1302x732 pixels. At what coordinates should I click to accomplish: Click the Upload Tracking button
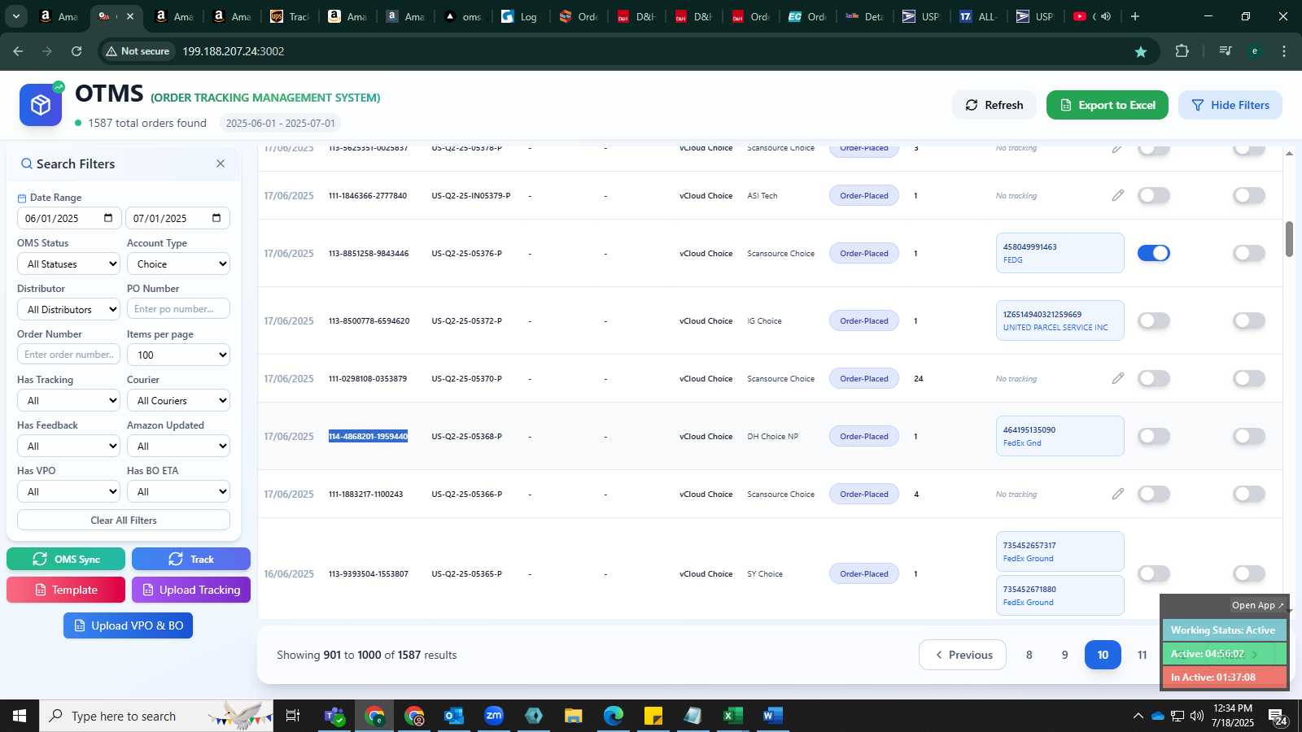click(191, 590)
